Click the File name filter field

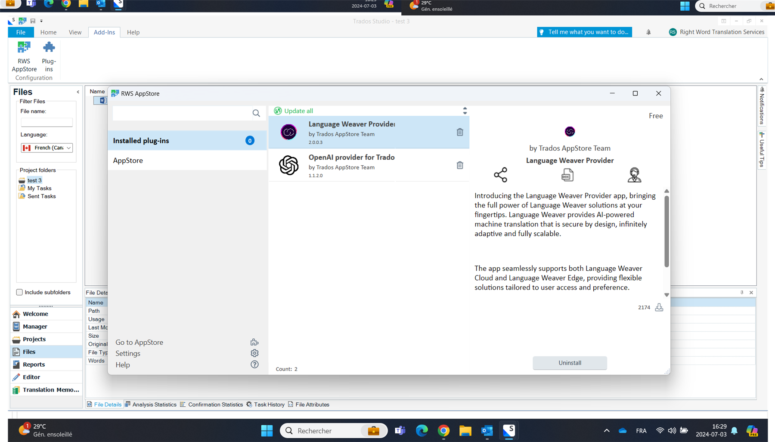click(x=46, y=122)
